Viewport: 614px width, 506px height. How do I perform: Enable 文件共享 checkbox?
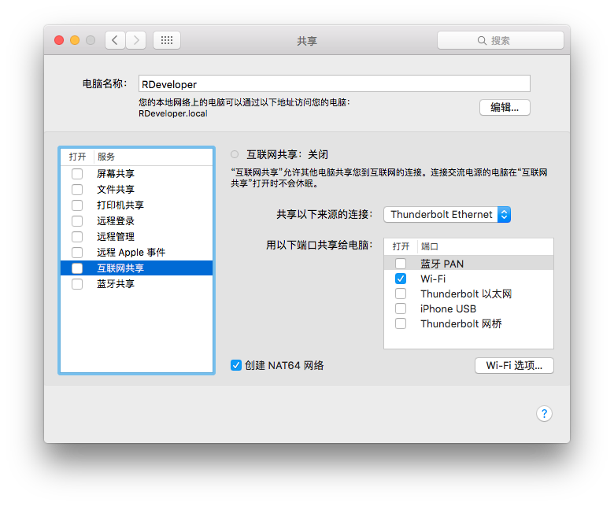(77, 190)
